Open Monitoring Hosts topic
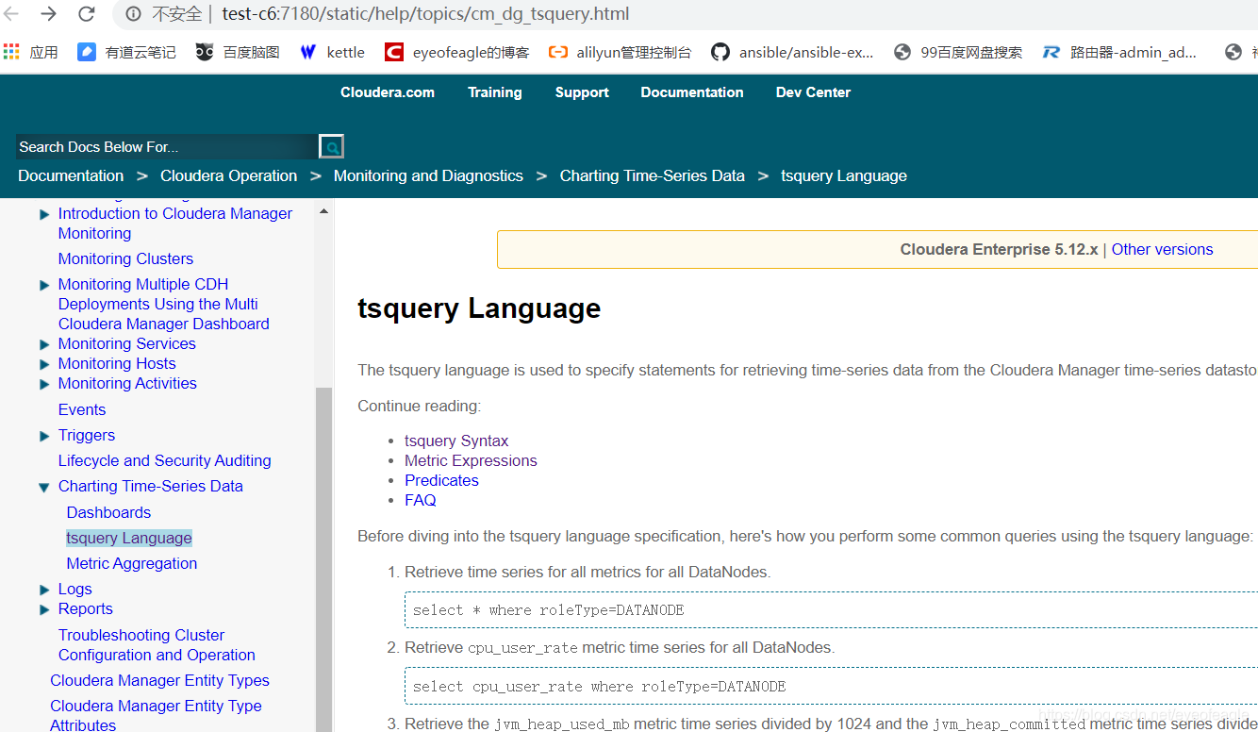Image resolution: width=1258 pixels, height=732 pixels. [117, 363]
